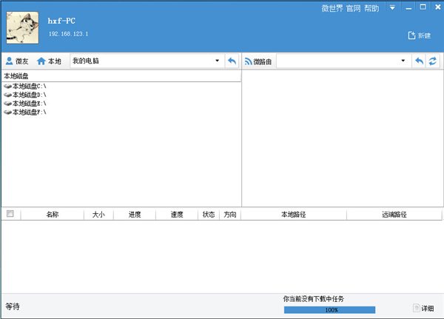Sort tasks by the 名称 column header
This screenshot has height=319, width=444.
click(53, 215)
